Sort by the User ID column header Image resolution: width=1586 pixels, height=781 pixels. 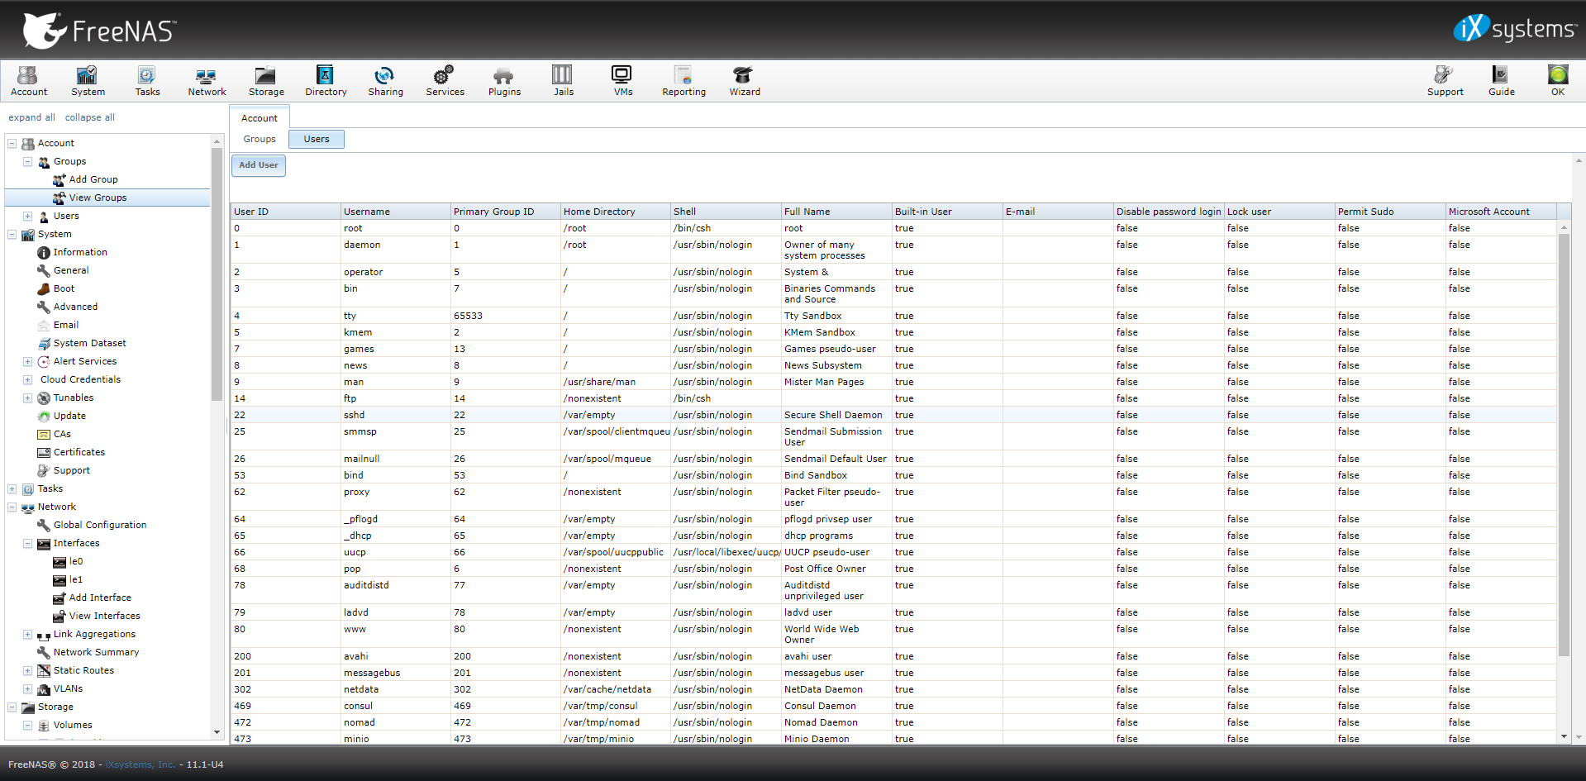coord(285,212)
